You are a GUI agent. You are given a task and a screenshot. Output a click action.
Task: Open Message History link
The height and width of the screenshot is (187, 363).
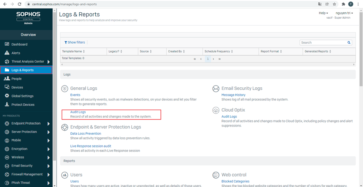coord(233,95)
